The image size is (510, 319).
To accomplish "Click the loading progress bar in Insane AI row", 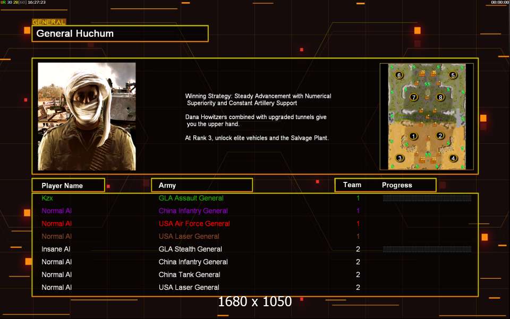I will (427, 249).
